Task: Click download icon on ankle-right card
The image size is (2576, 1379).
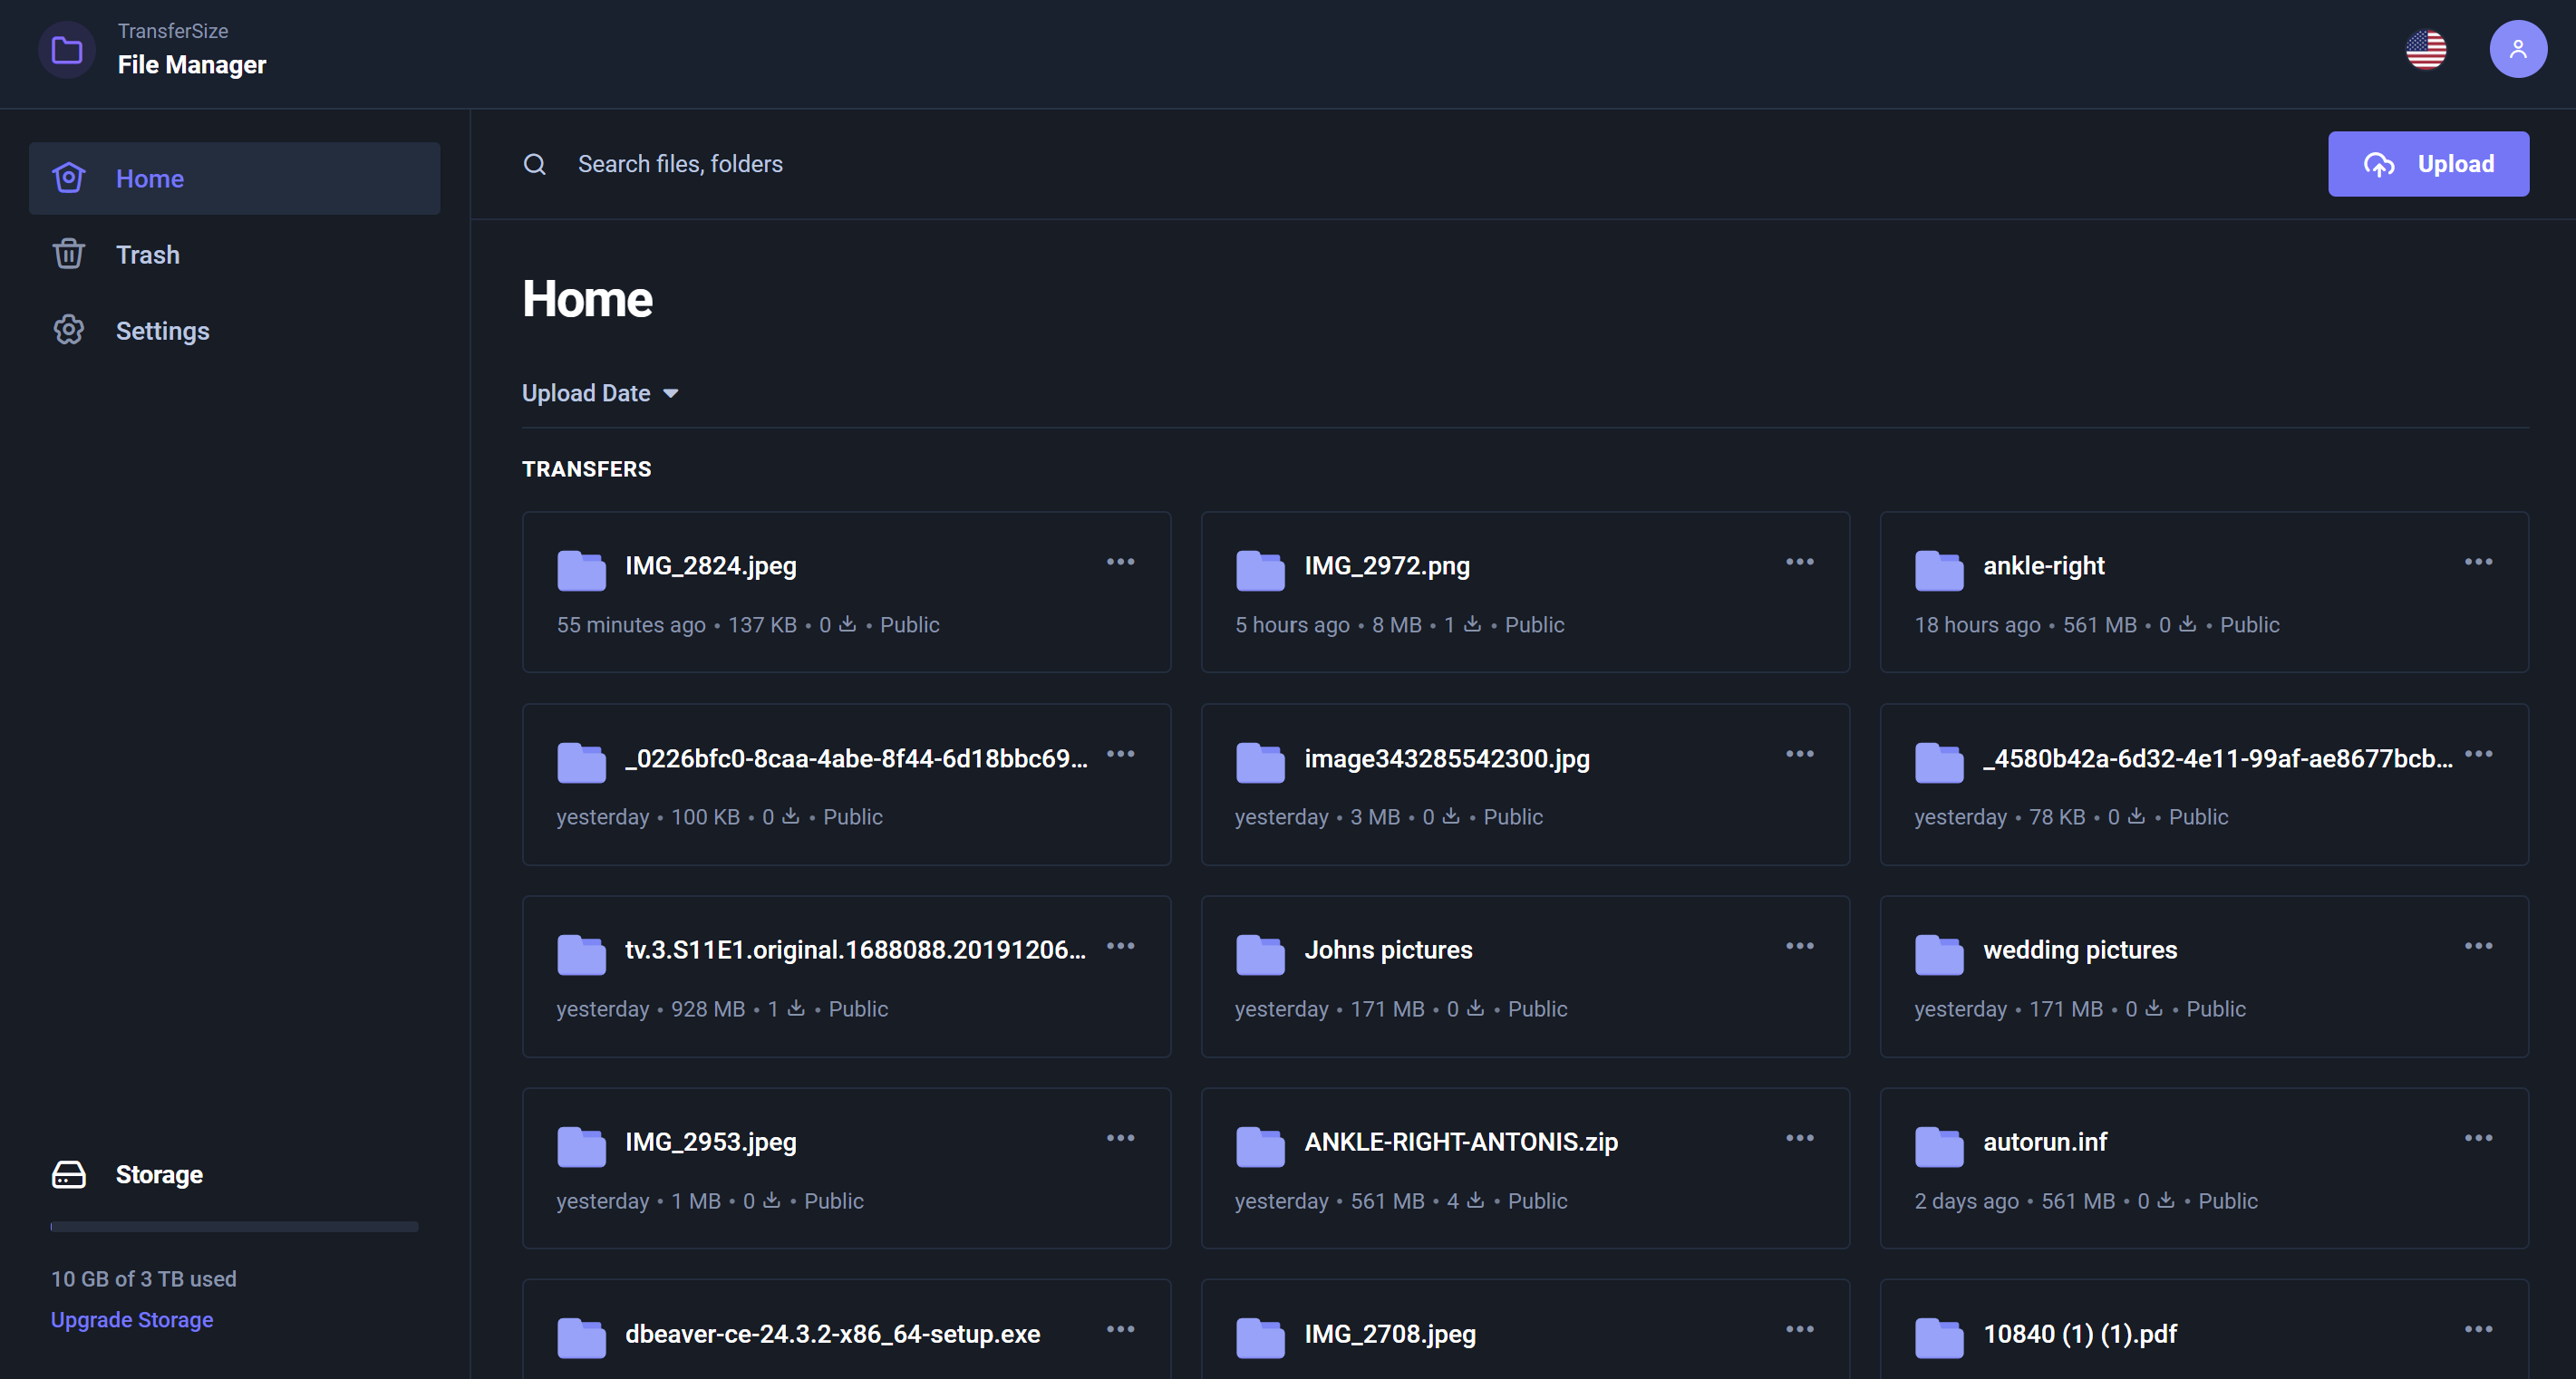Action: 2187,623
